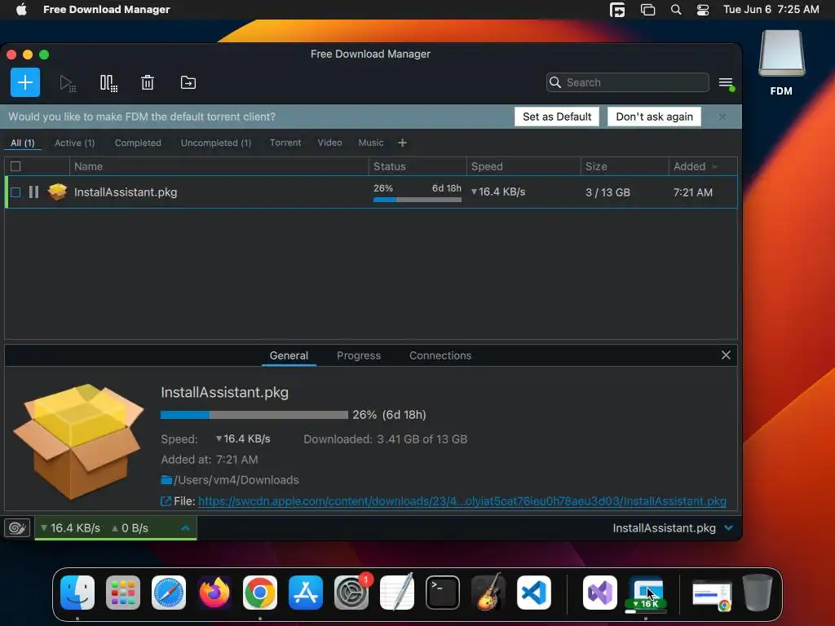Select the Torrent filter tab
Image resolution: width=835 pixels, height=626 pixels.
coord(285,143)
